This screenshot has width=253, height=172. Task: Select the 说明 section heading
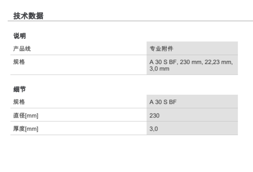point(20,36)
